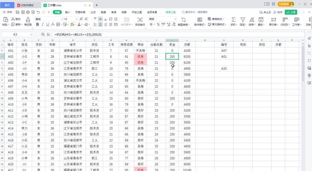Toggle top vertical alignment
The image size is (312, 171).
95,19
